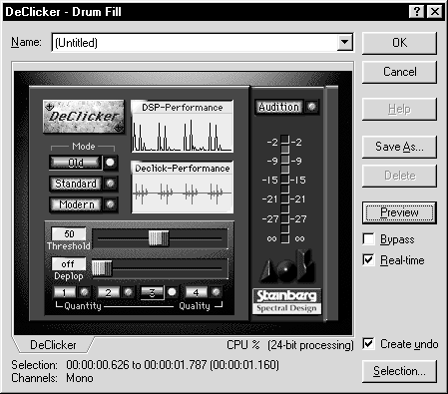Choose Quantity/Quality setting 1
Screen dimensions: 448x394
click(x=64, y=292)
